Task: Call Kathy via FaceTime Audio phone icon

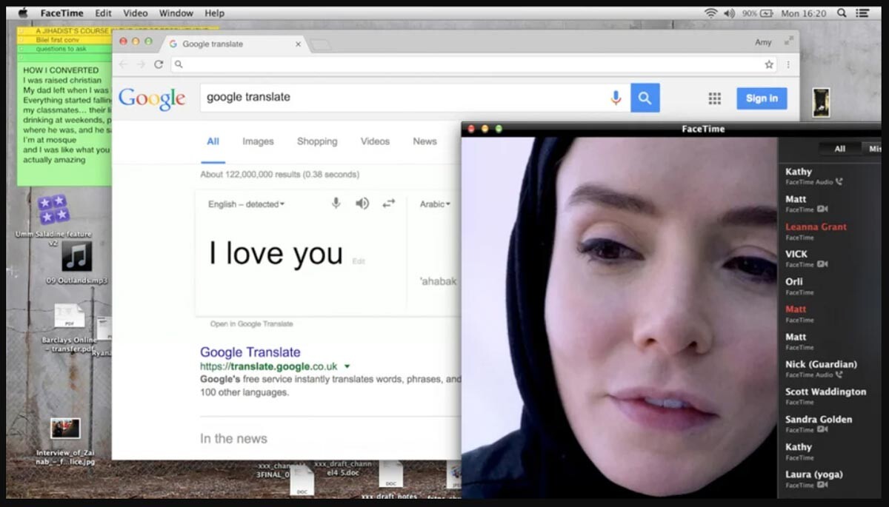Action: pos(839,182)
